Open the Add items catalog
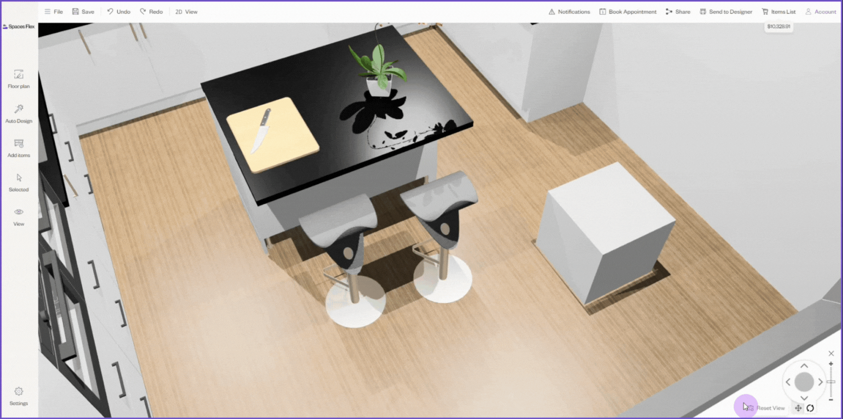 pos(18,148)
